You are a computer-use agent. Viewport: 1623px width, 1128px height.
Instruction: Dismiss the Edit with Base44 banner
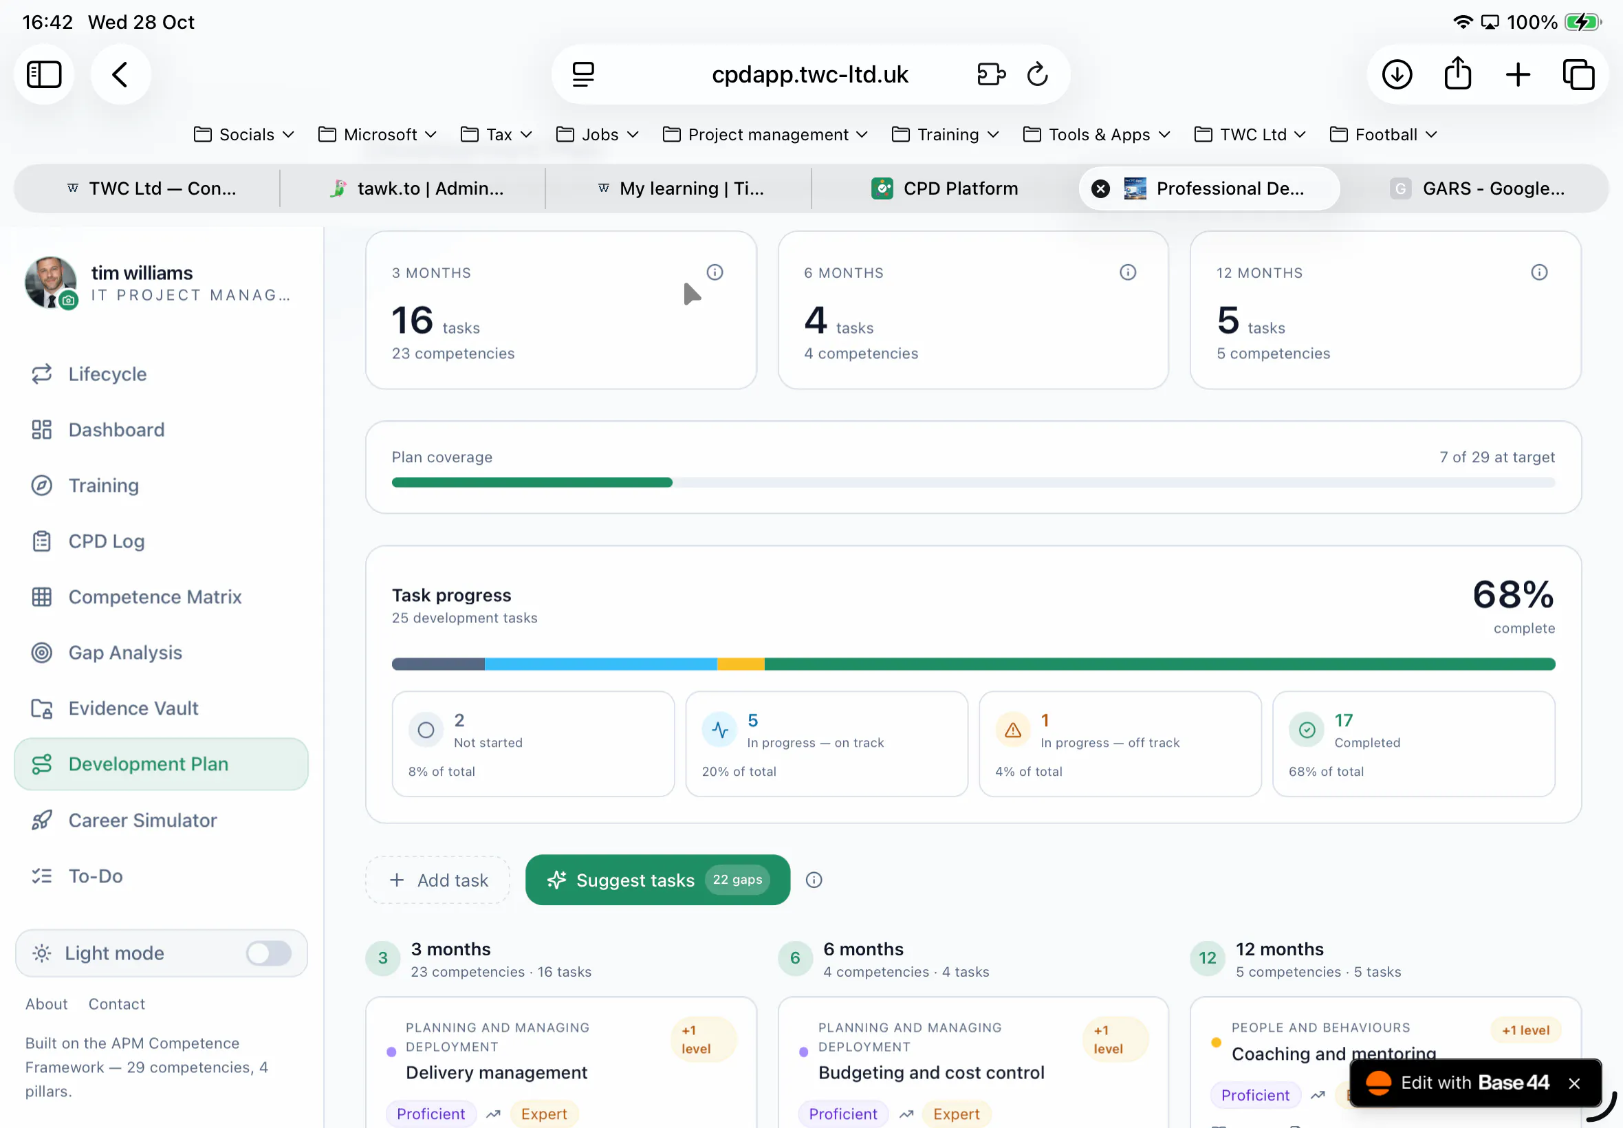[1574, 1083]
